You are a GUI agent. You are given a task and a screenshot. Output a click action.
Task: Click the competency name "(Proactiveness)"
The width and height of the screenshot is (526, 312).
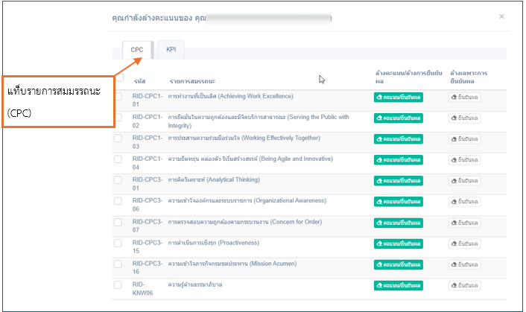pos(238,243)
